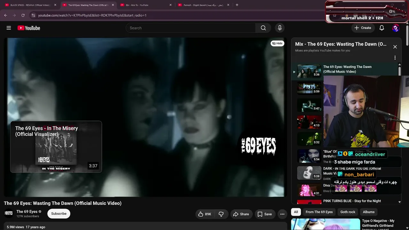
Task: Play the 3:59 playlist video
Action: [x=309, y=88]
